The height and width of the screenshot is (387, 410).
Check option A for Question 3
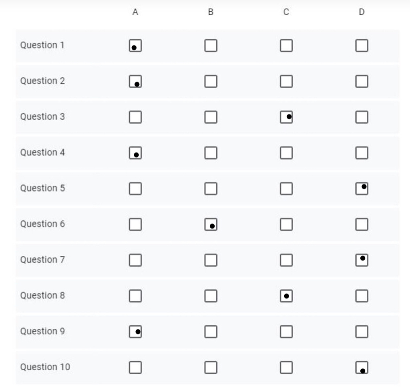click(x=135, y=117)
